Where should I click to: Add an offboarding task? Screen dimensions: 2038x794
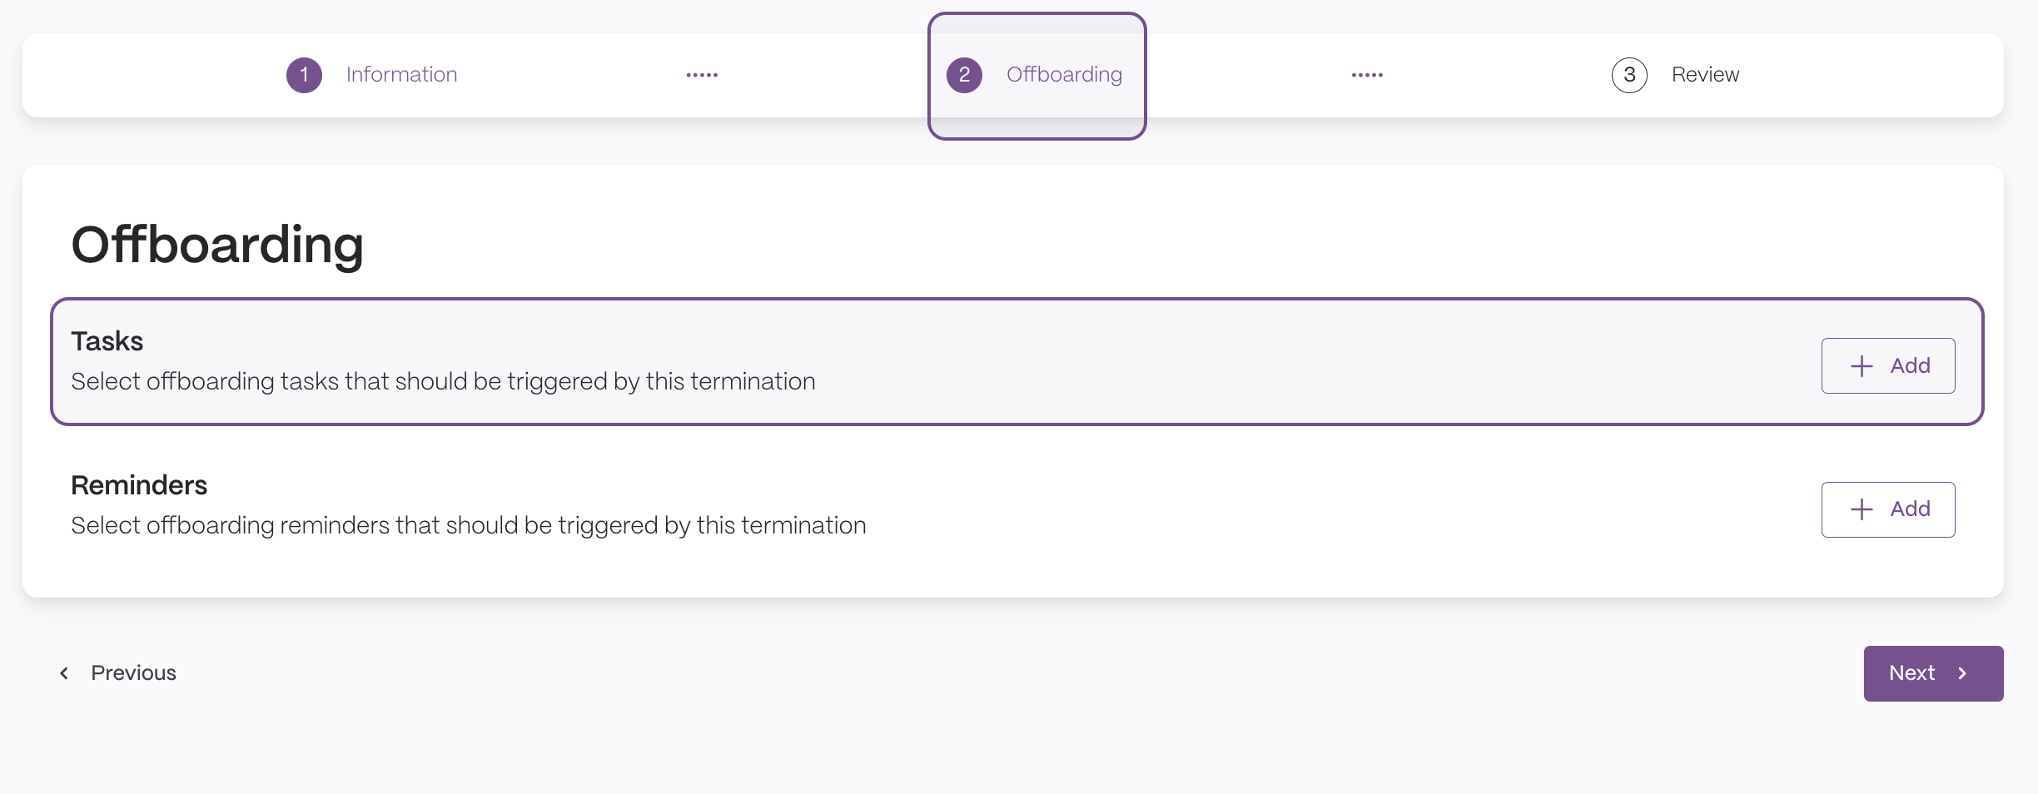point(1888,366)
